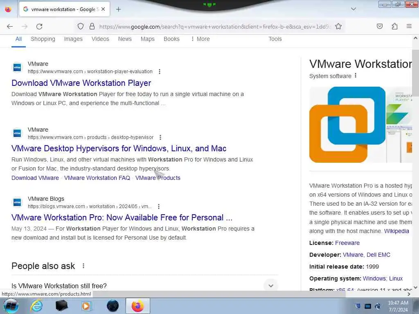419x314 pixels.
Task: Expand the Is VMware Workstation still free question
Action: (x=144, y=286)
